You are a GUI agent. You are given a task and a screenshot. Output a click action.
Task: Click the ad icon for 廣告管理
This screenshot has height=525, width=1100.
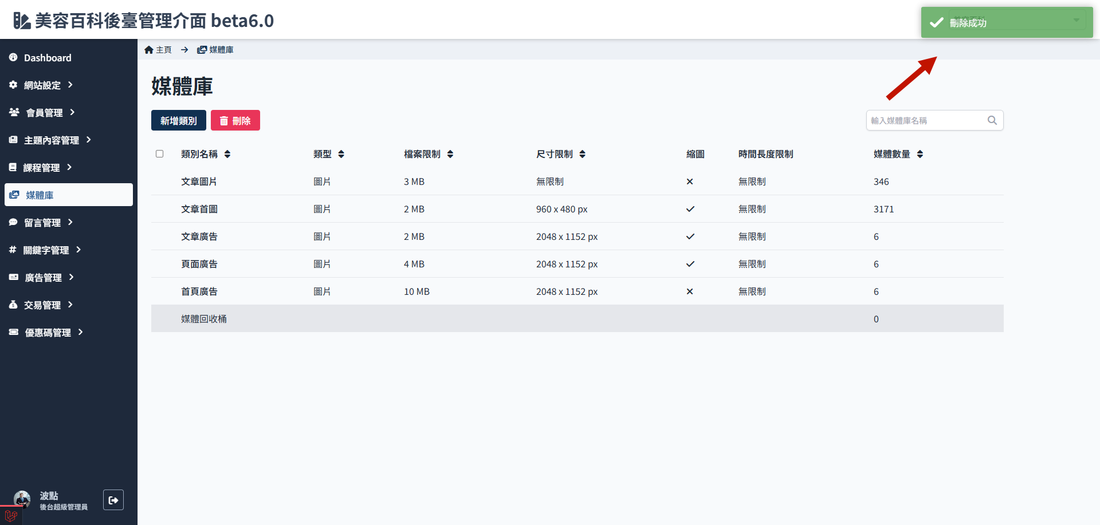pos(14,277)
